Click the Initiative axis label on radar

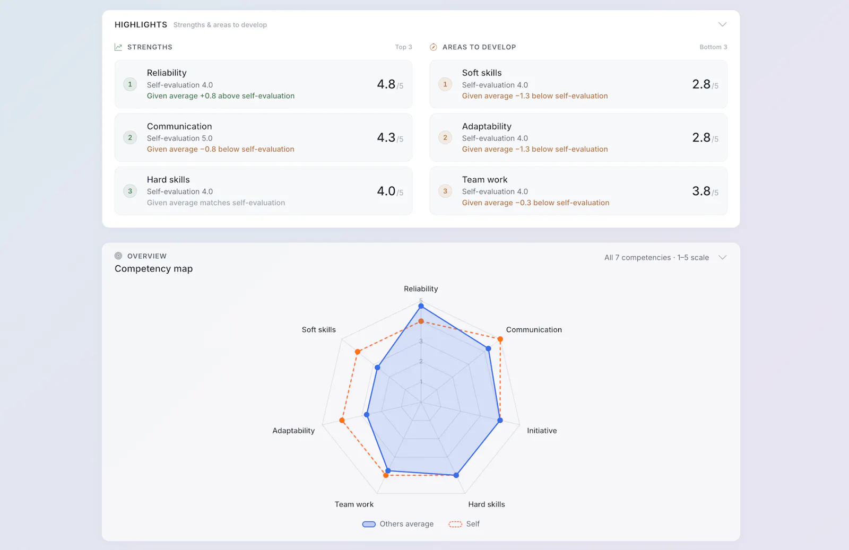coord(542,431)
